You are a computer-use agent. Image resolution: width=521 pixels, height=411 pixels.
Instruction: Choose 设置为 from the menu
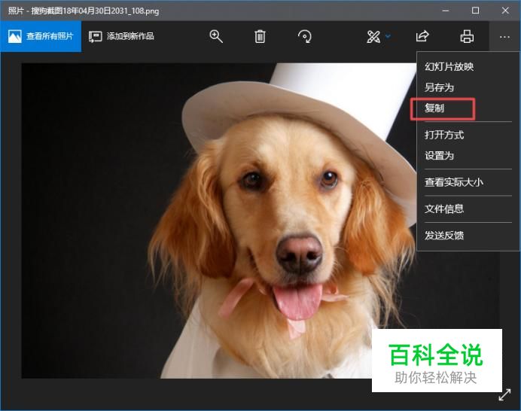click(439, 156)
